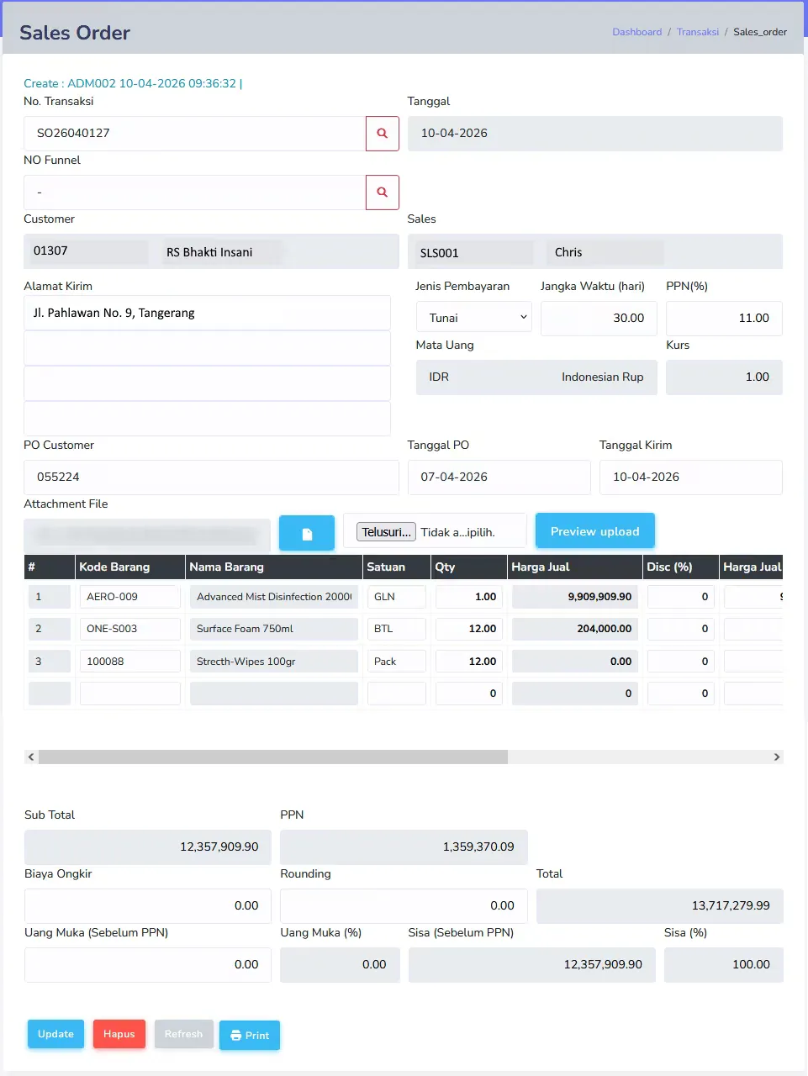Click sales code SLS001
The height and width of the screenshot is (1076, 808).
click(x=440, y=253)
